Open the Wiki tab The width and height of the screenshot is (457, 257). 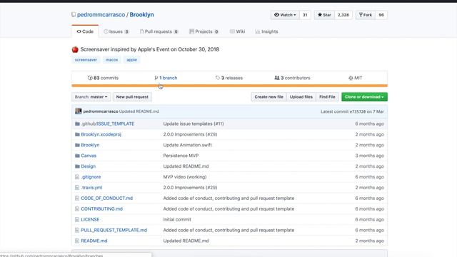pyautogui.click(x=237, y=31)
